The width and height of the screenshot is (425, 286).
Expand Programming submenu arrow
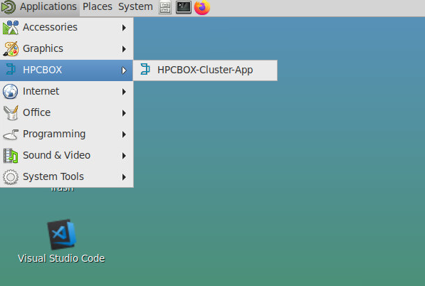click(124, 134)
